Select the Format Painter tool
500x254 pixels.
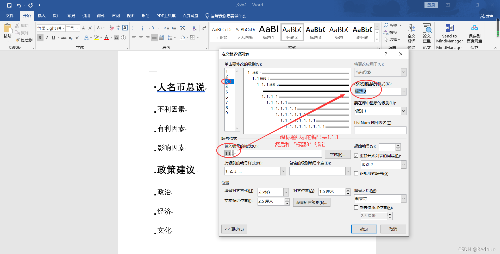24,40
